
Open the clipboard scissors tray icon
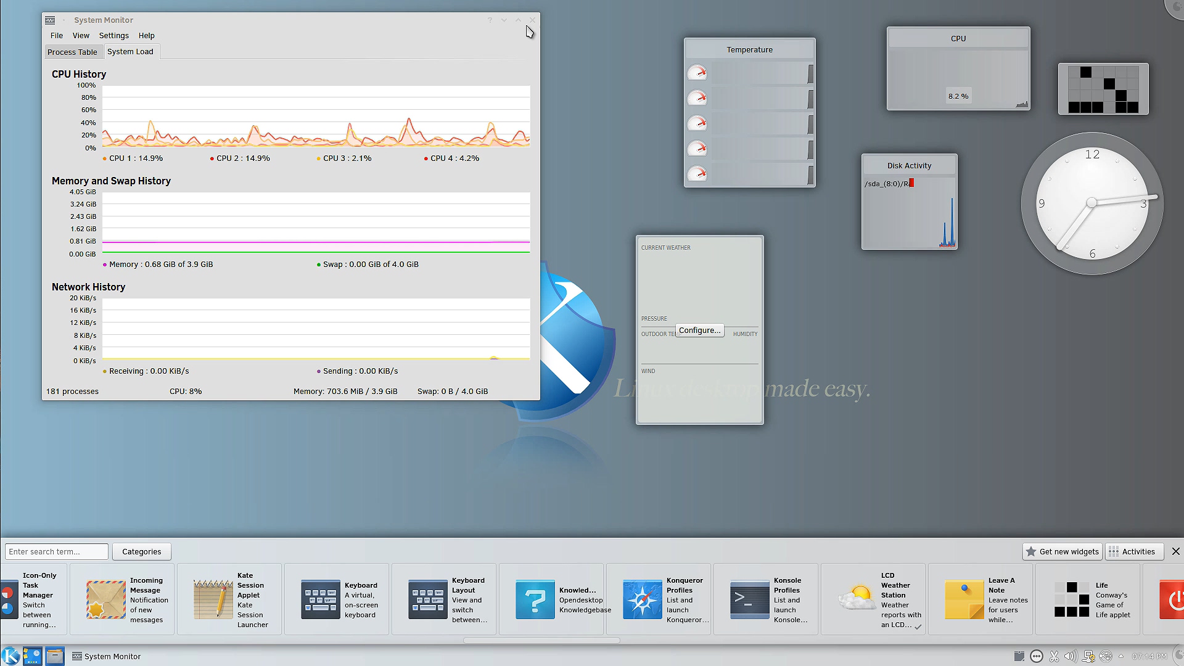click(x=1054, y=656)
